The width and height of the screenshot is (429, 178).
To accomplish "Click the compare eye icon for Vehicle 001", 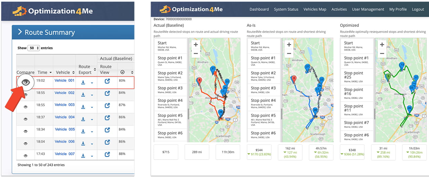I will click(x=26, y=82).
